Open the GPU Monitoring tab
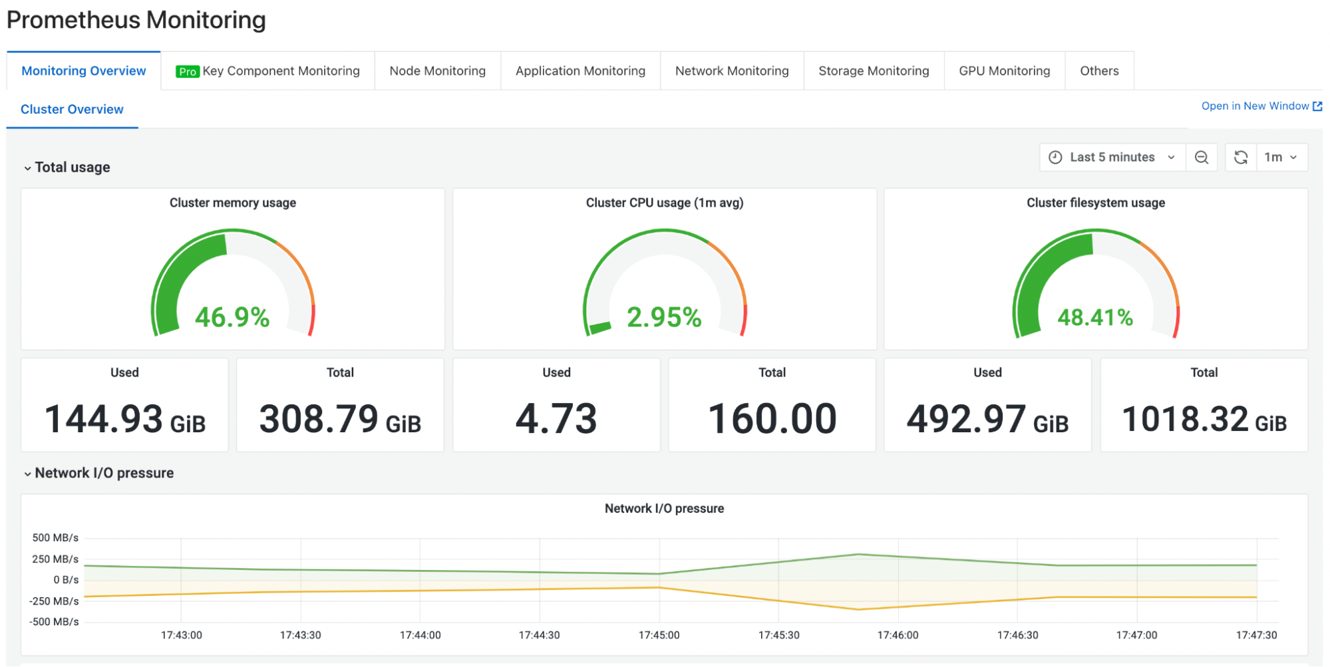 tap(1004, 71)
